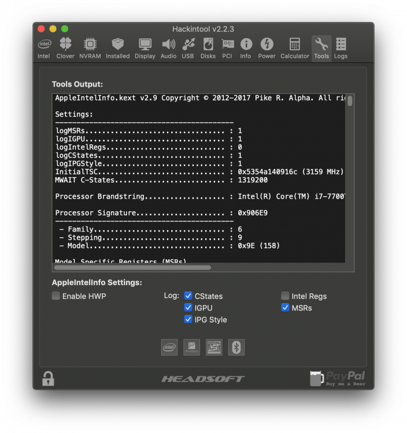Click the logCStates output line

point(149,155)
